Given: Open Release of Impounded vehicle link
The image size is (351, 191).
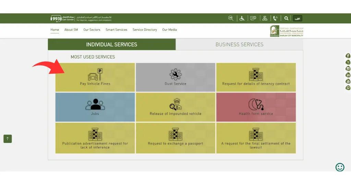Looking at the screenshot, I should 175,114.
